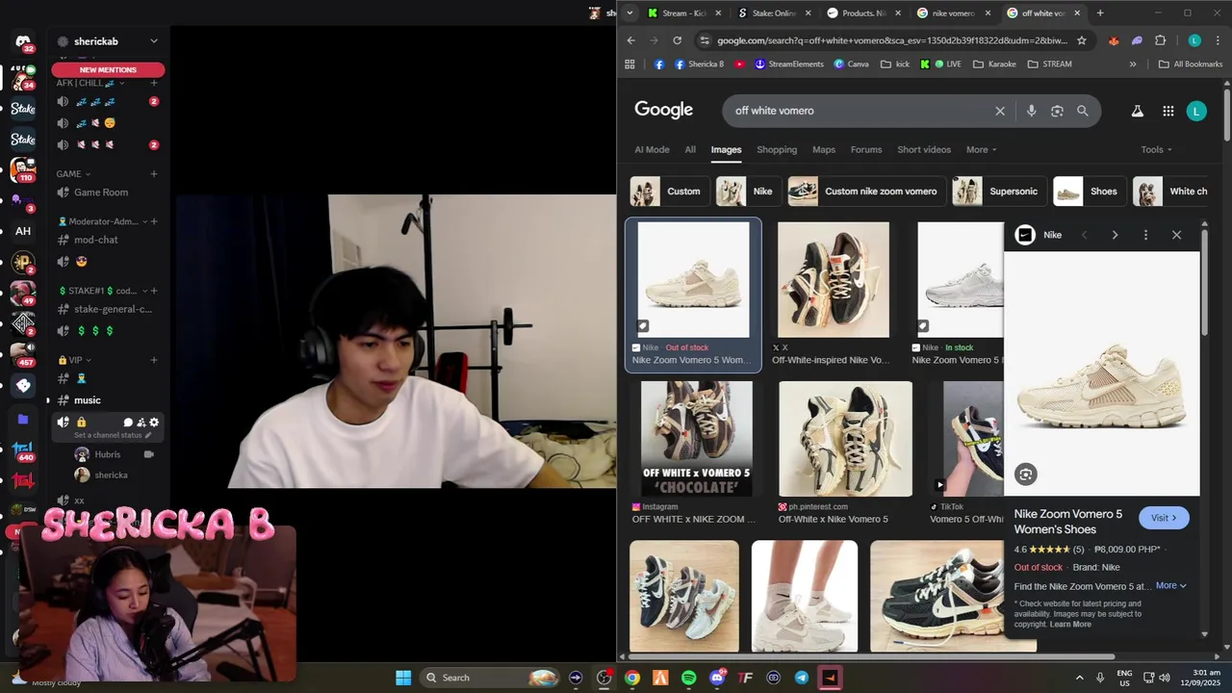Close the Nike image preview panel
The image size is (1232, 693).
(x=1176, y=235)
